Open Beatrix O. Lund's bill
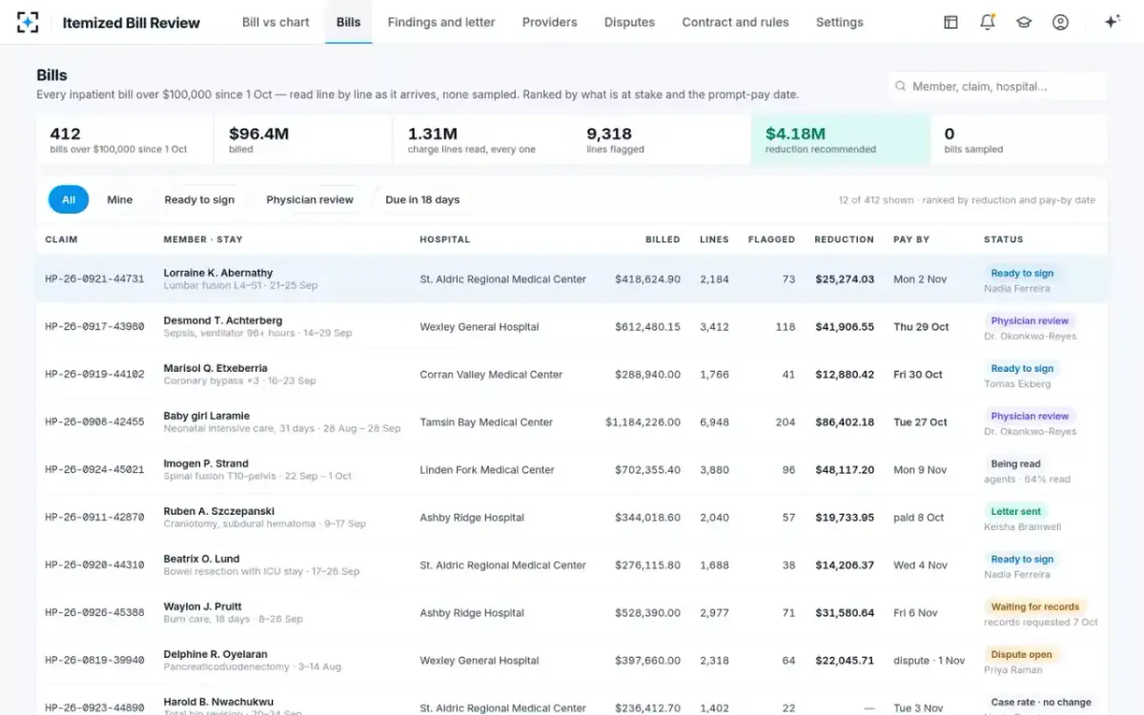Image resolution: width=1144 pixels, height=715 pixels. [201, 559]
